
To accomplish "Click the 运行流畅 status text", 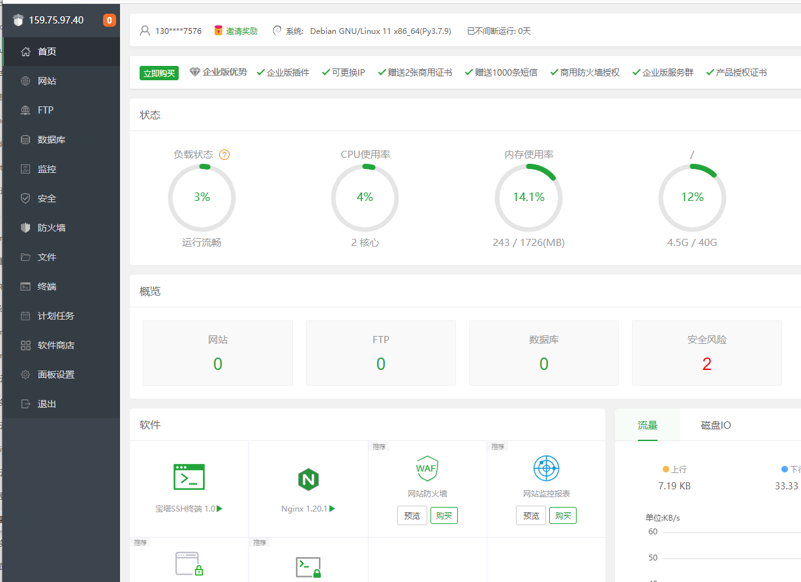I will pyautogui.click(x=202, y=243).
